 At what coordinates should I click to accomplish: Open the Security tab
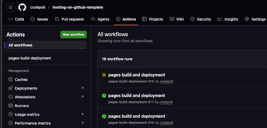(x=201, y=19)
